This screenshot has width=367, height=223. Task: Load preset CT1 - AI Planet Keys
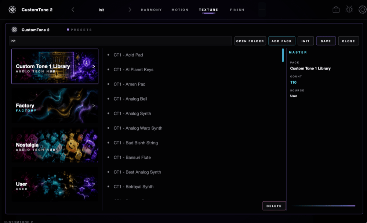coord(134,69)
